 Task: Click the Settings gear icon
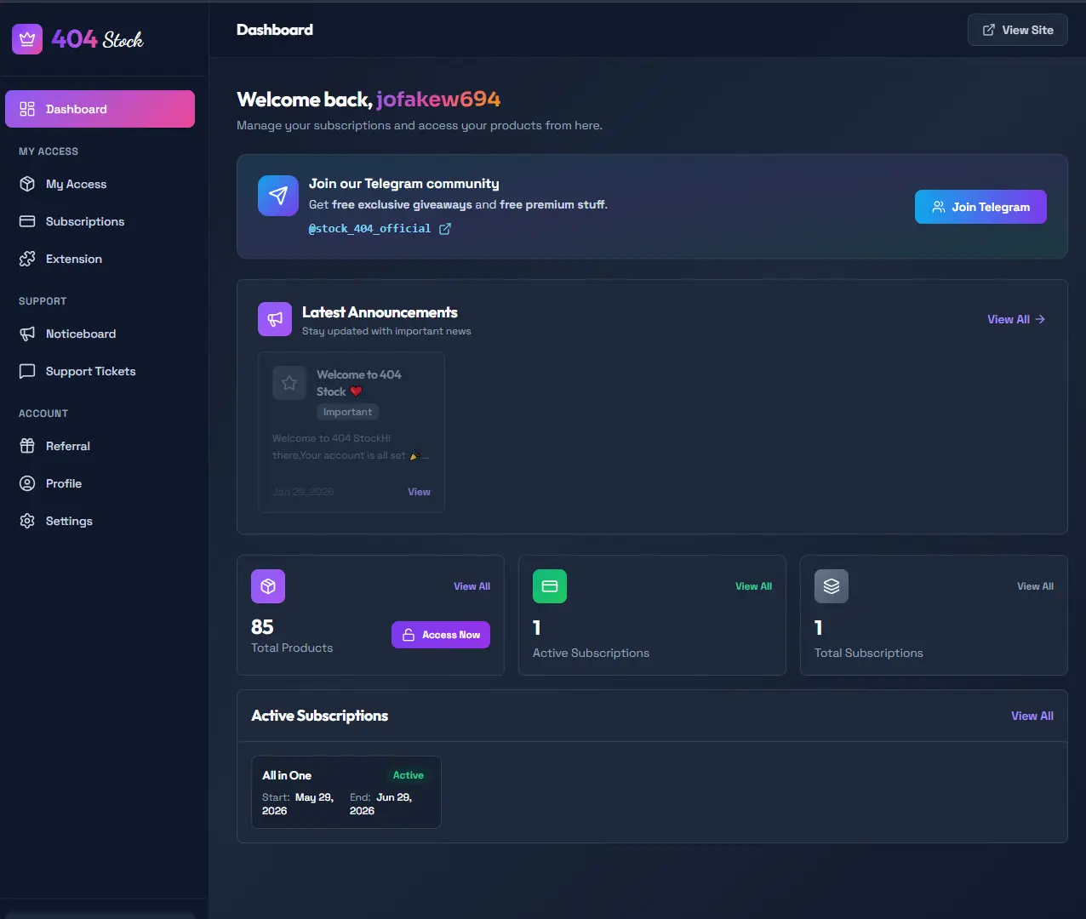coord(27,521)
